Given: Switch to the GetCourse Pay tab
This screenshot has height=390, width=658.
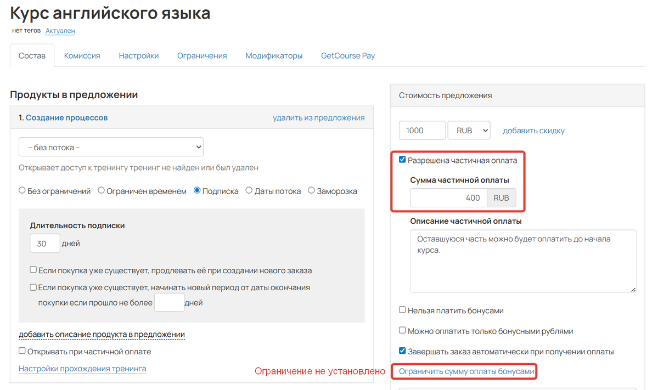Looking at the screenshot, I should pyautogui.click(x=347, y=55).
